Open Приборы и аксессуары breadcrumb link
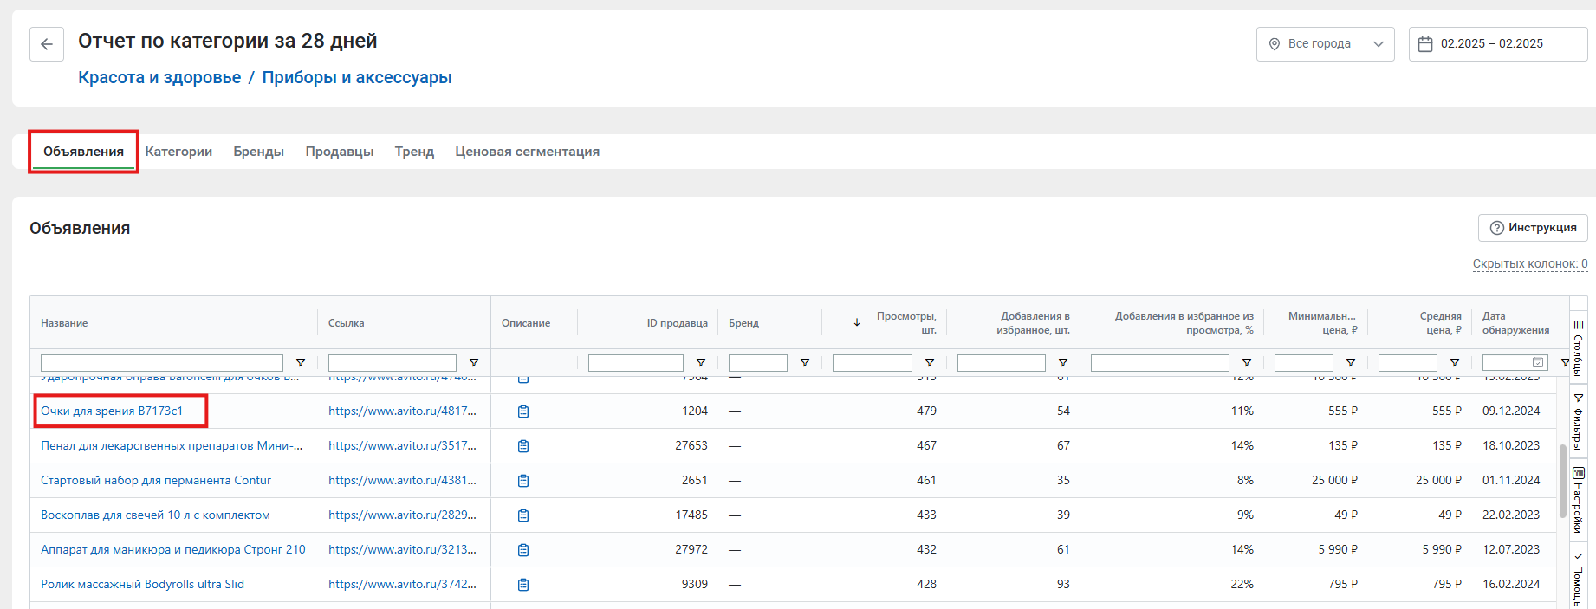Viewport: 1596px width, 609px height. click(x=357, y=77)
